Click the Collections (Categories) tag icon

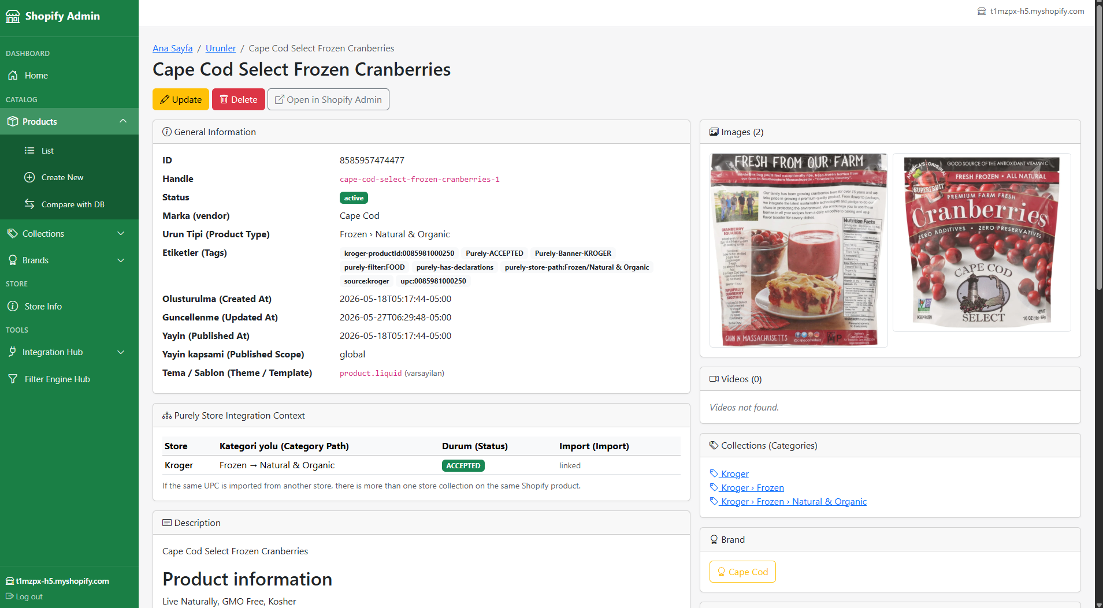714,445
